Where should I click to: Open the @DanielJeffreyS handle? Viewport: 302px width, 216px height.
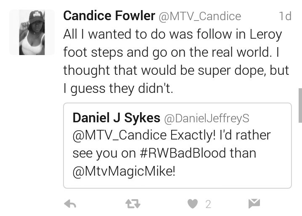[x=207, y=119]
